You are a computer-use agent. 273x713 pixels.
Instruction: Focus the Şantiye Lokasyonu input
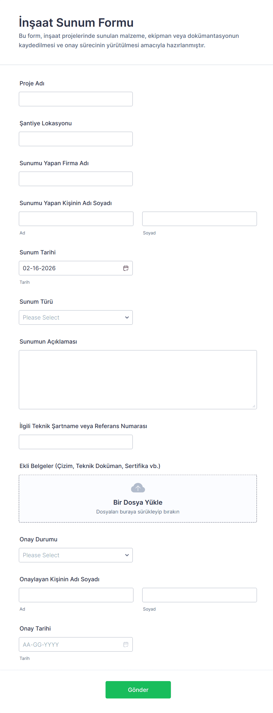click(76, 139)
